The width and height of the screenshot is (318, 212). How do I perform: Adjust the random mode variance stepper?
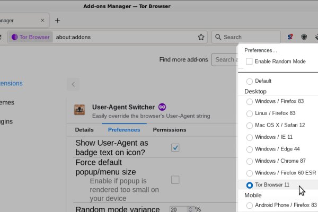tap(189, 209)
